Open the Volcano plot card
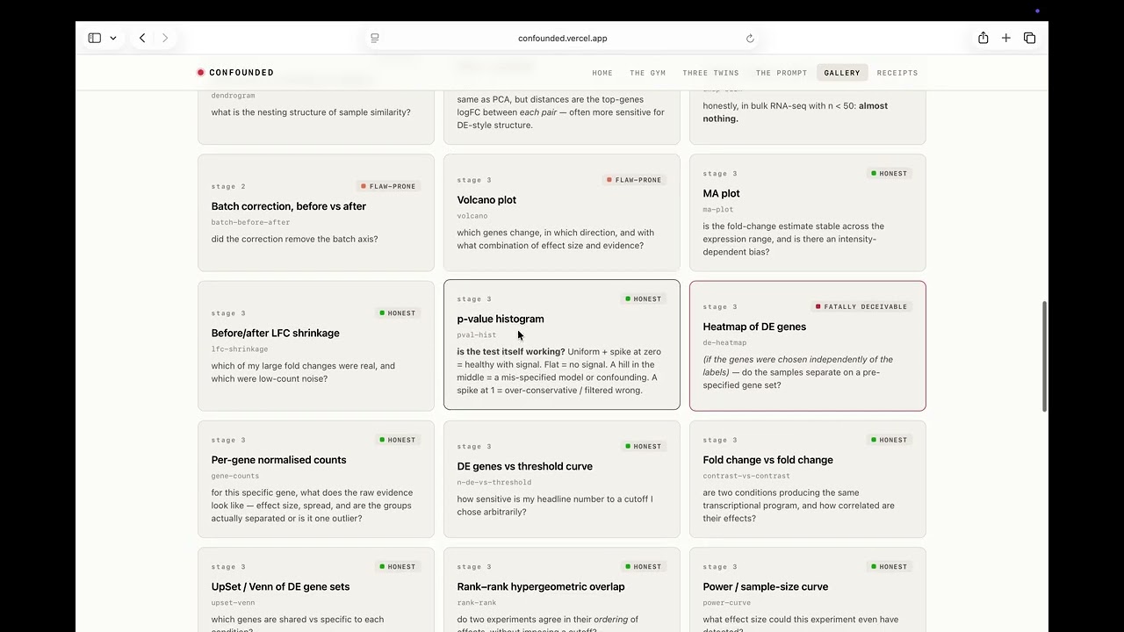This screenshot has height=632, width=1124. click(x=562, y=212)
